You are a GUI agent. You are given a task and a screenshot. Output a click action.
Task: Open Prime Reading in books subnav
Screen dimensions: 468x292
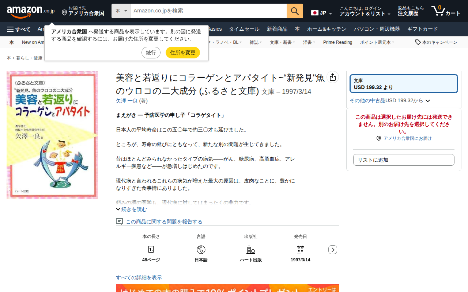coord(337,42)
